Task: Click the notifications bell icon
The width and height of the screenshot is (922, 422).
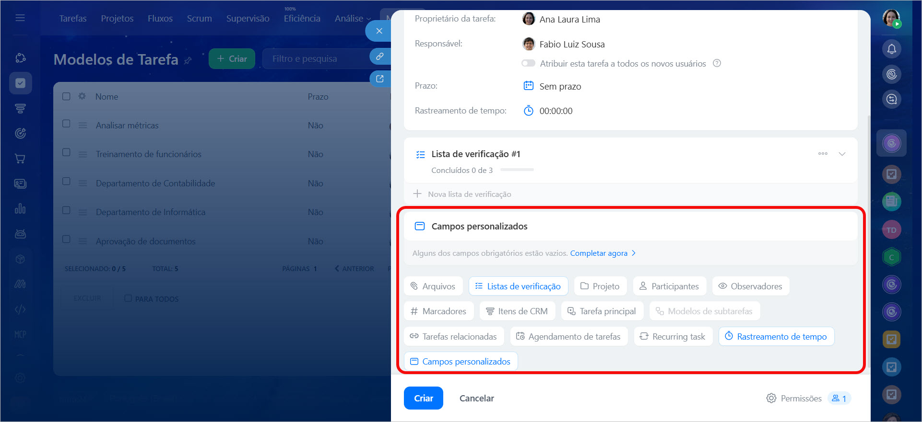Action: pyautogui.click(x=891, y=49)
